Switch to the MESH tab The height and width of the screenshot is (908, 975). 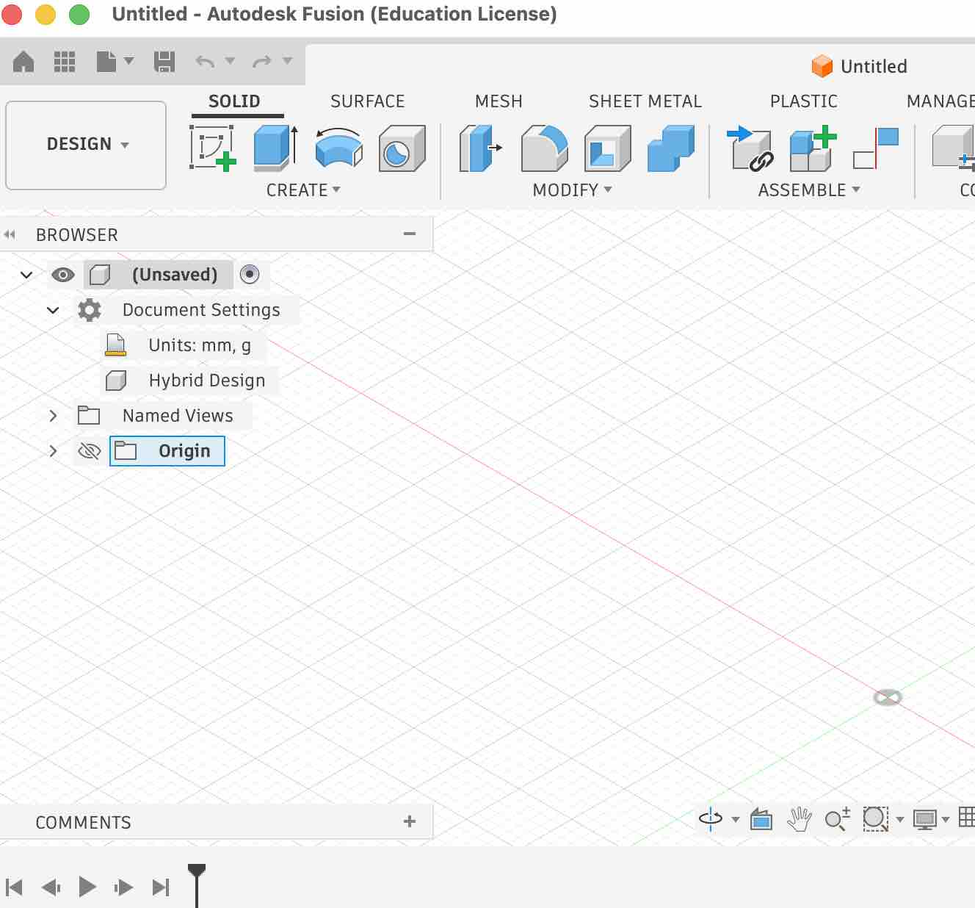coord(499,101)
